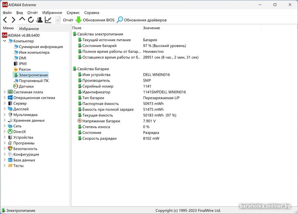
Task: Click the Разгон flame icon
Action: tap(16, 69)
